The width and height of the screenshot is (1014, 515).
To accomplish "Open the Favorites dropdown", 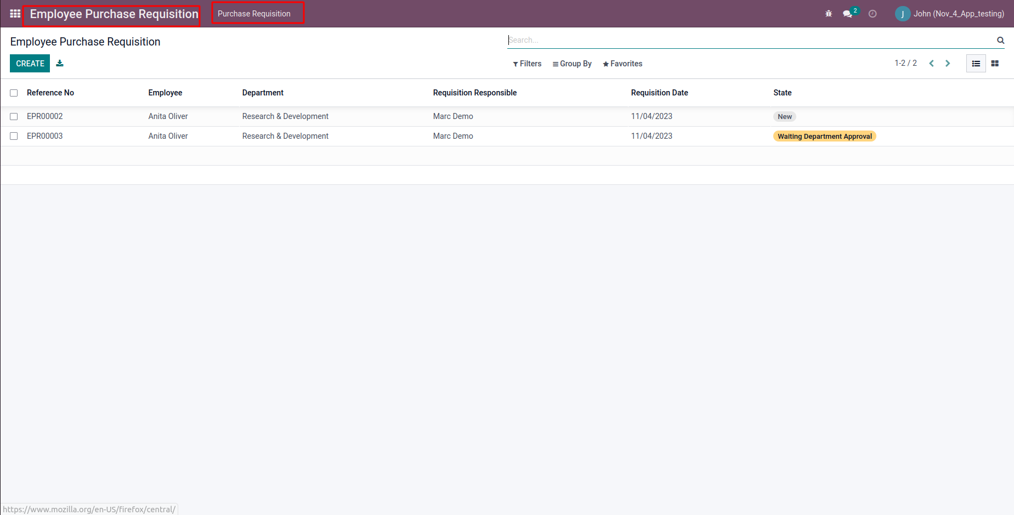I will coord(622,64).
